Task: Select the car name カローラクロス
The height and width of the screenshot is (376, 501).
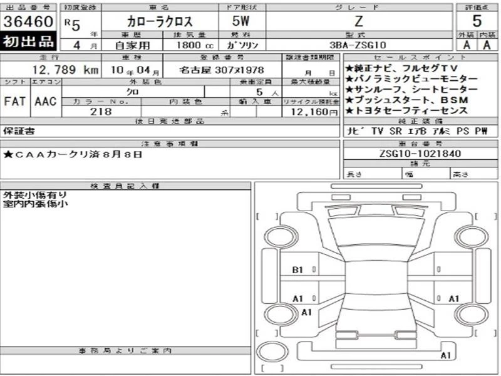Action: coord(160,21)
